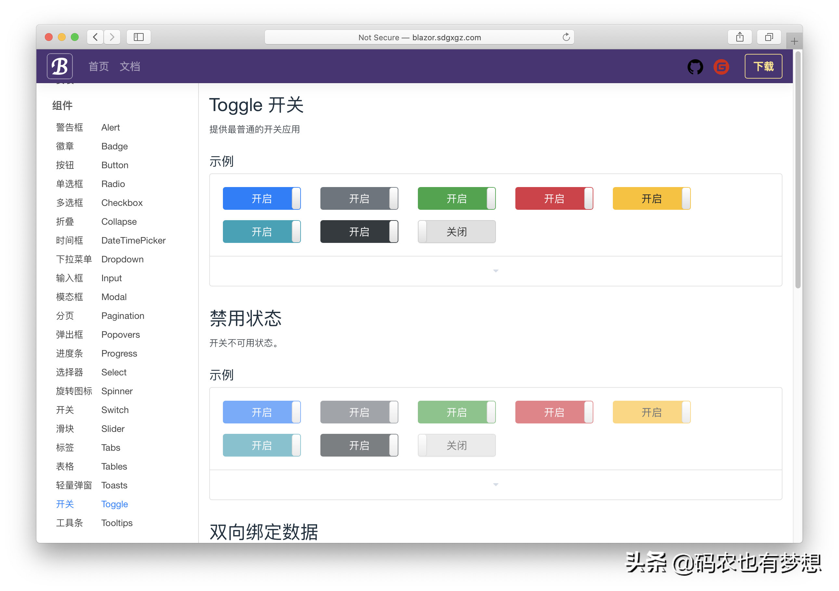
Task: Click the disabled faded teal 开启 switch
Action: (x=262, y=445)
